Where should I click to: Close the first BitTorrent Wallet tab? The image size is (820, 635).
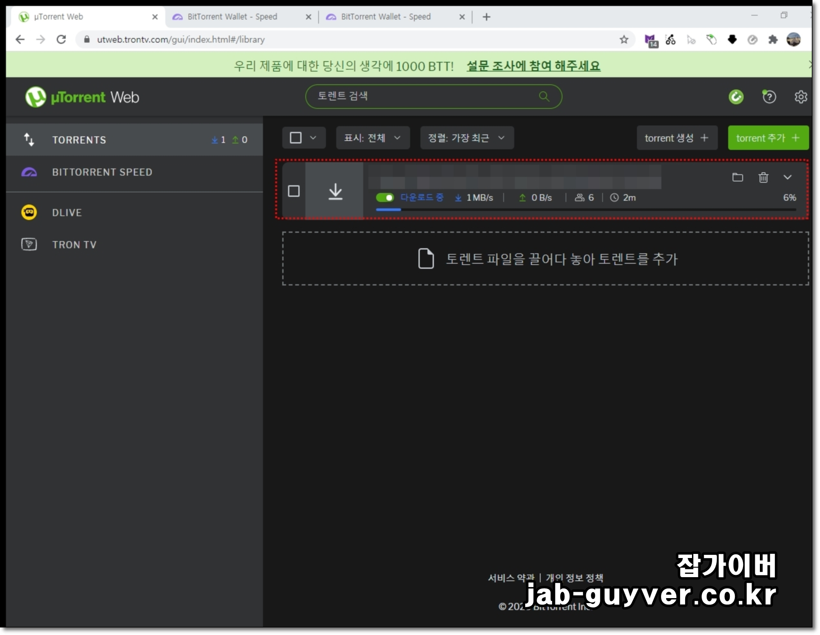pyautogui.click(x=308, y=17)
